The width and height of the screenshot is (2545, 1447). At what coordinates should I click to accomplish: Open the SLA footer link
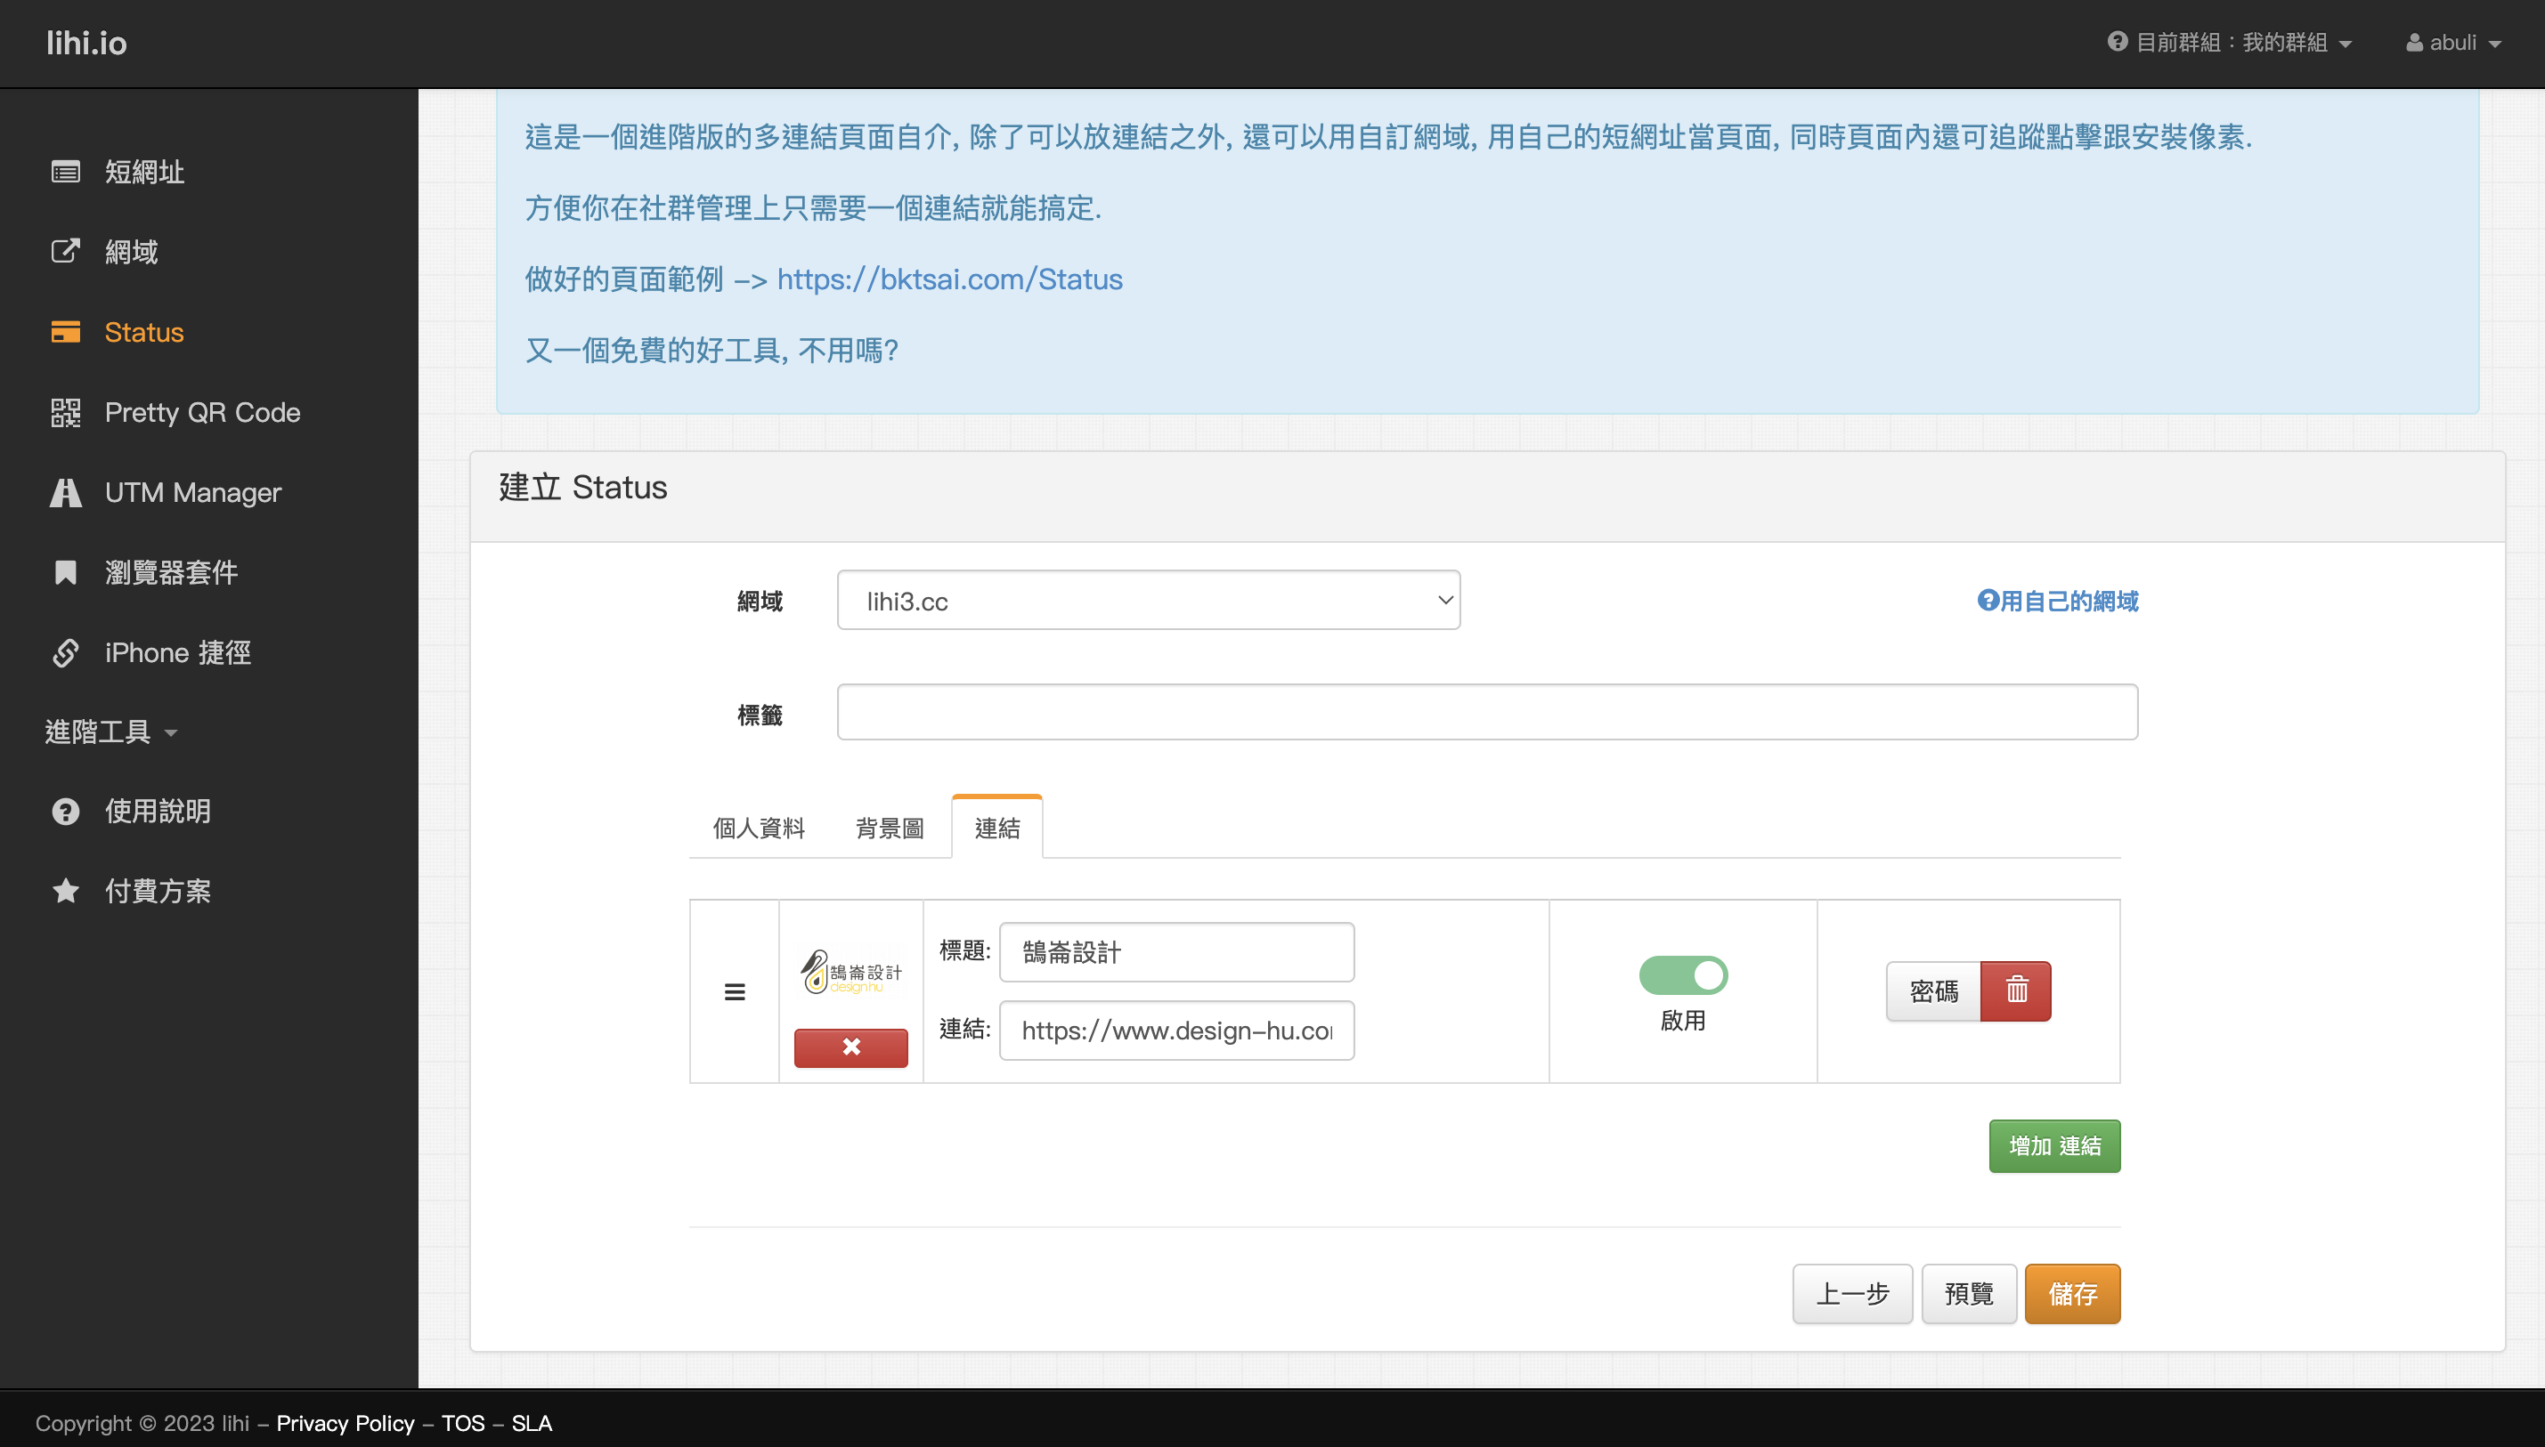click(x=532, y=1423)
